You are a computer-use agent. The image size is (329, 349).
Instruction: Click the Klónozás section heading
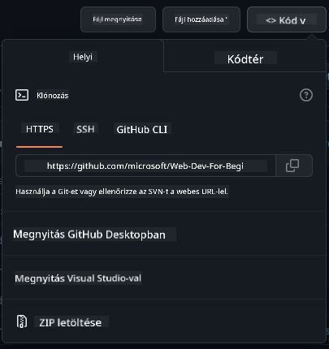click(53, 96)
